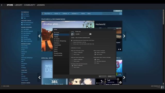
Task: Enable always open new chat window
Action: pyautogui.click(x=72, y=44)
